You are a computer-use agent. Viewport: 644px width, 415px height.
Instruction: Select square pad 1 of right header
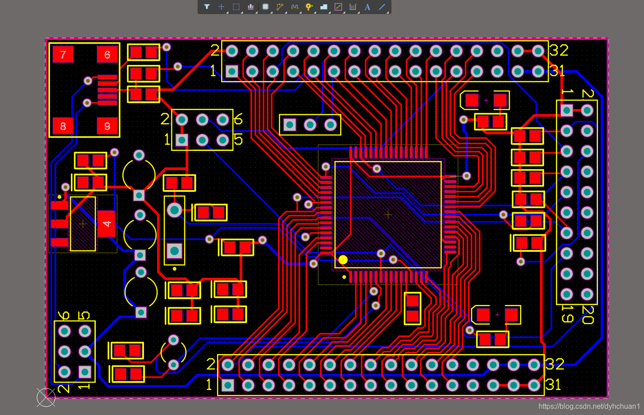pos(567,110)
